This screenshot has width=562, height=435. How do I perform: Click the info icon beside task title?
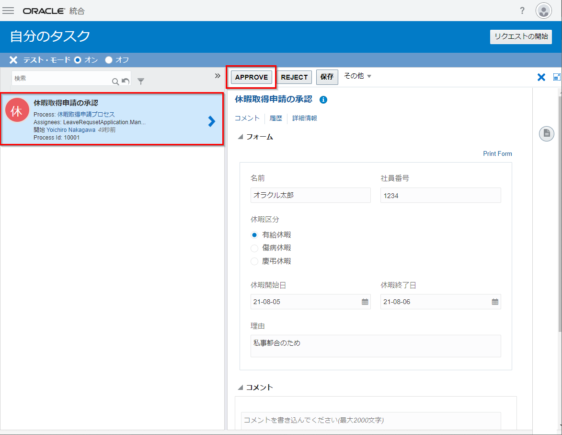(323, 100)
